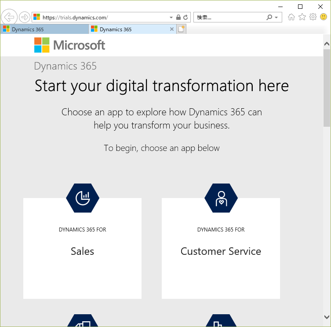The image size is (331, 327).
Task: Click 'To begin, choose an app below' text
Action: 162,148
